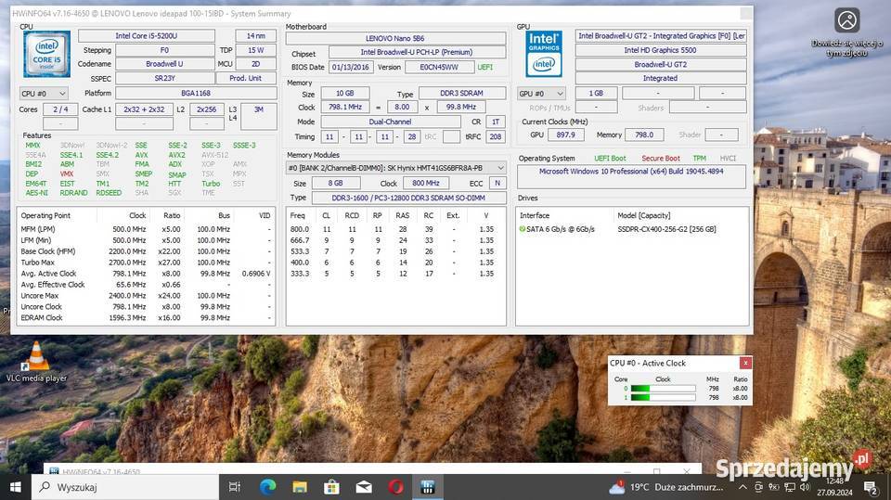891x500 pixels.
Task: Open File Explorer from the taskbar
Action: pos(300,487)
